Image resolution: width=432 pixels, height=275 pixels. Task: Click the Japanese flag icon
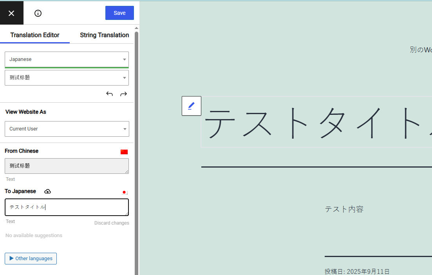pyautogui.click(x=125, y=192)
